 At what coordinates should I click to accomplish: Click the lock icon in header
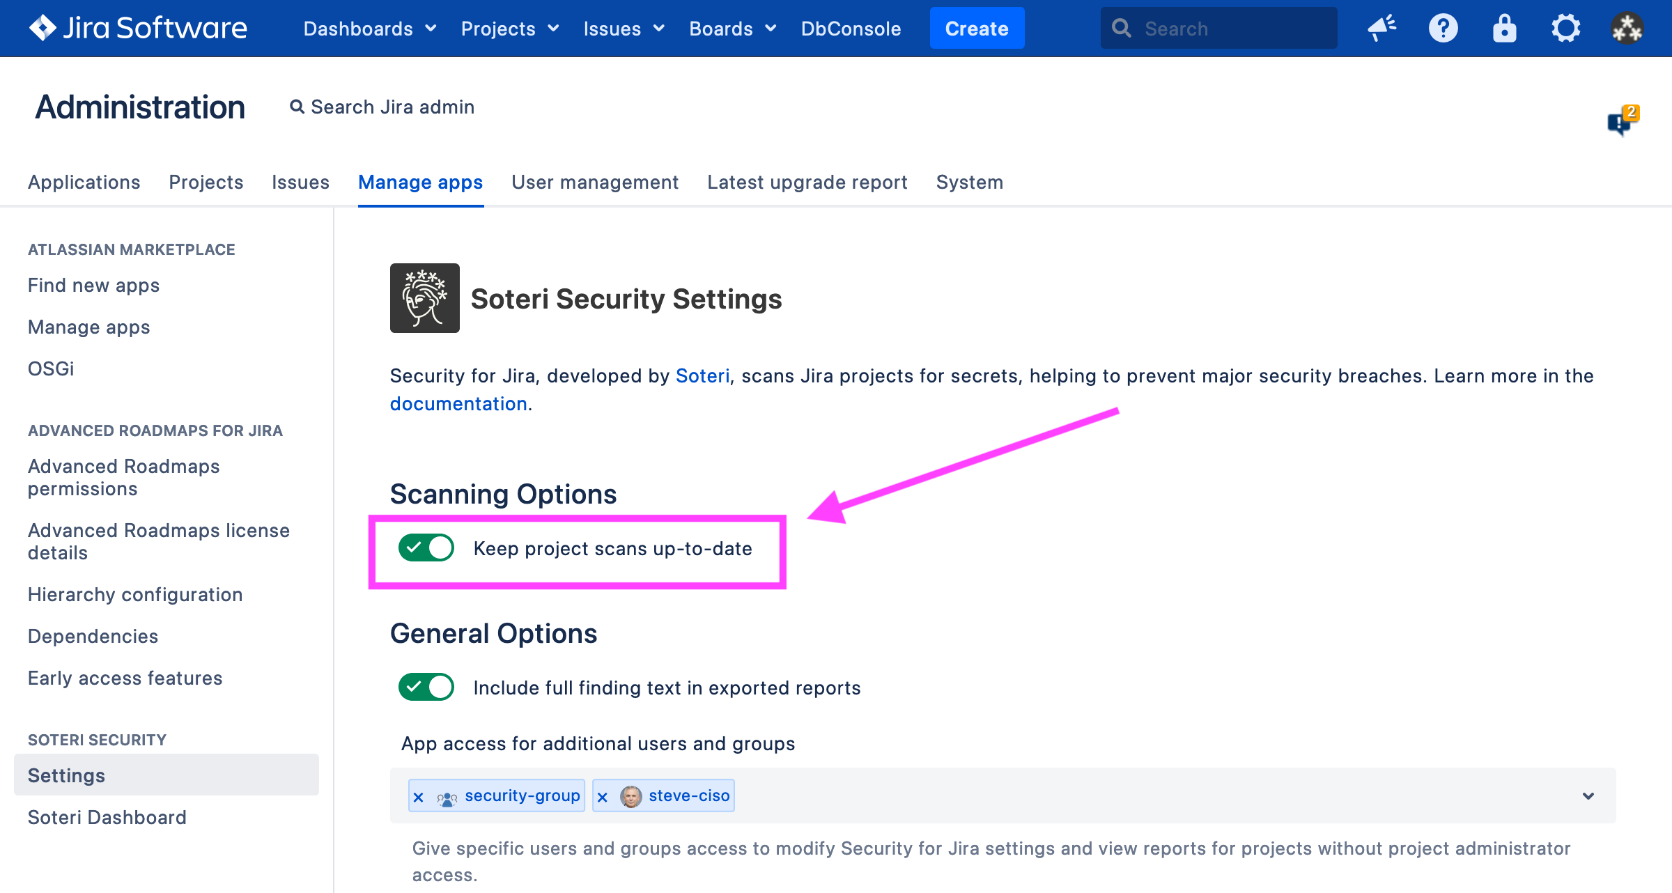click(1504, 29)
